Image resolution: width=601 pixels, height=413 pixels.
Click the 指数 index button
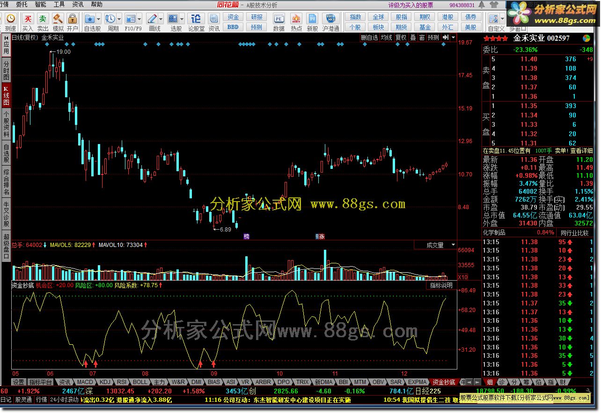(x=356, y=17)
